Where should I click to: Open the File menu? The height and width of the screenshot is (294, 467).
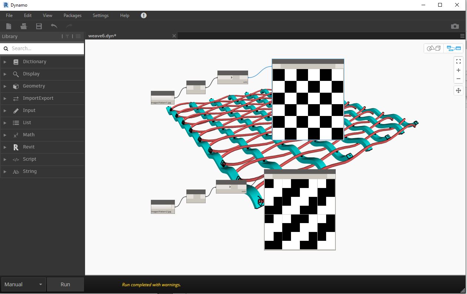pyautogui.click(x=9, y=16)
